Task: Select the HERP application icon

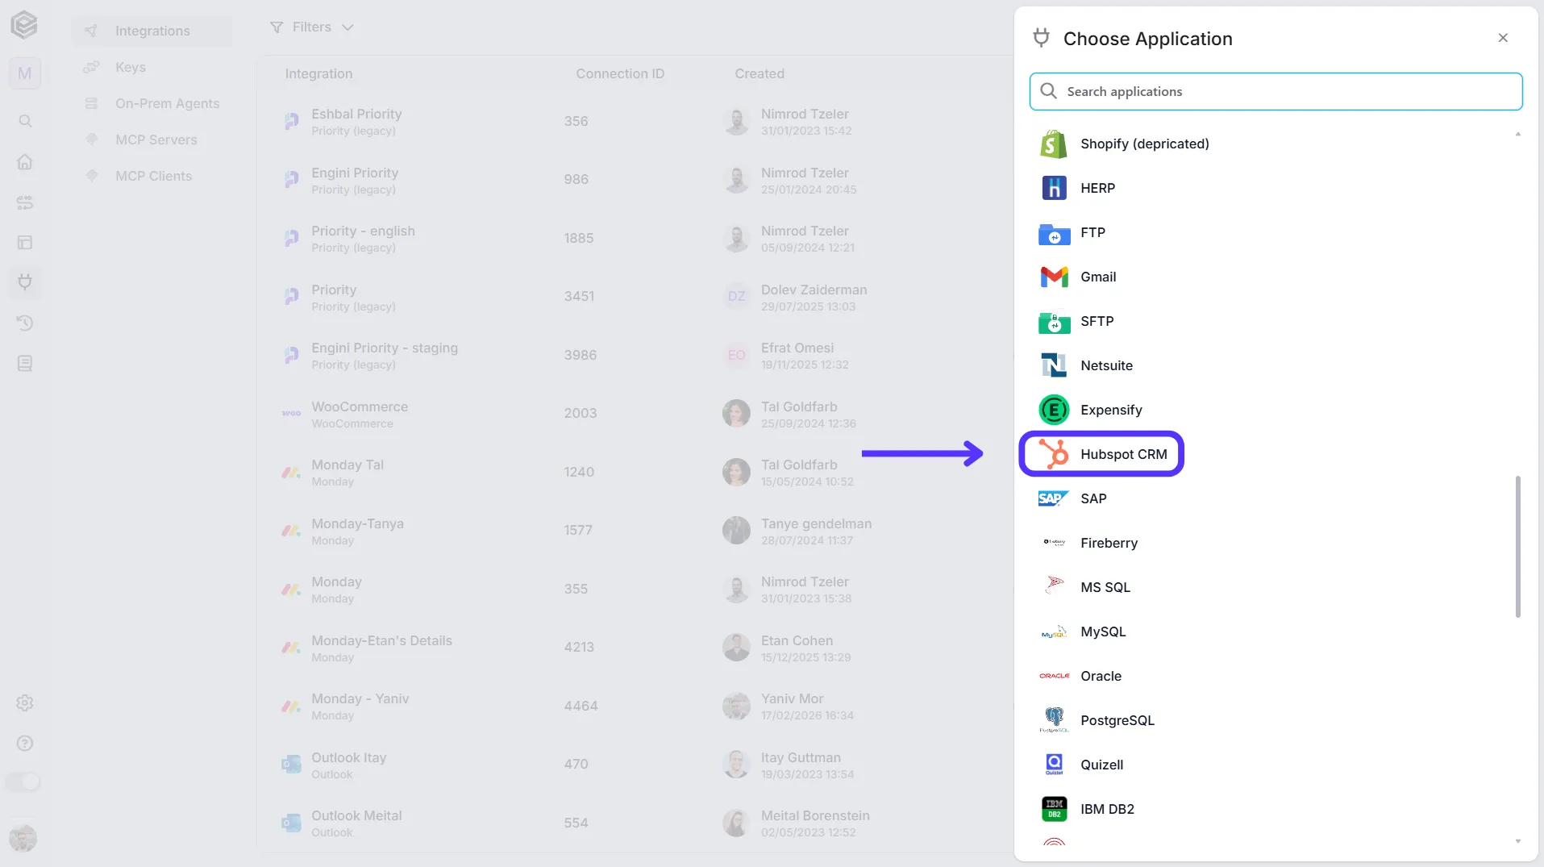Action: pyautogui.click(x=1054, y=188)
